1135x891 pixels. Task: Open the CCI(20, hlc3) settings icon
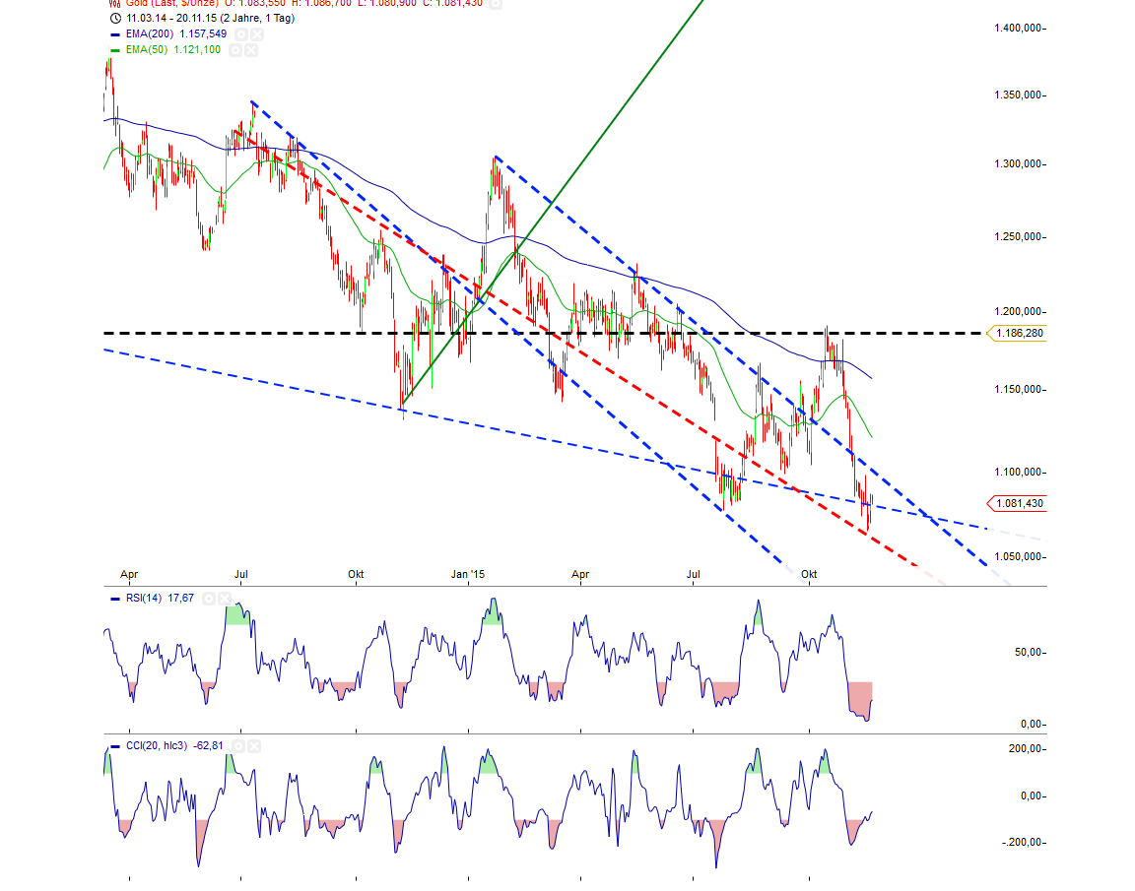pos(238,746)
